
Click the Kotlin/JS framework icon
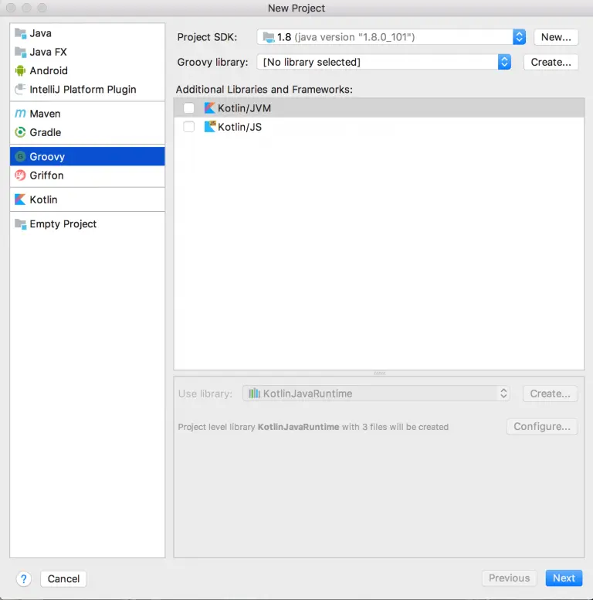[x=210, y=127]
